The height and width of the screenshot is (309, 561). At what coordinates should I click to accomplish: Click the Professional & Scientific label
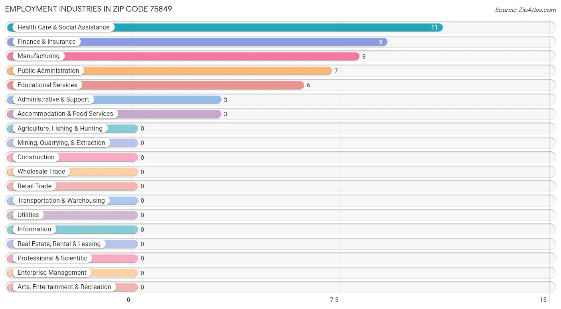click(x=52, y=258)
